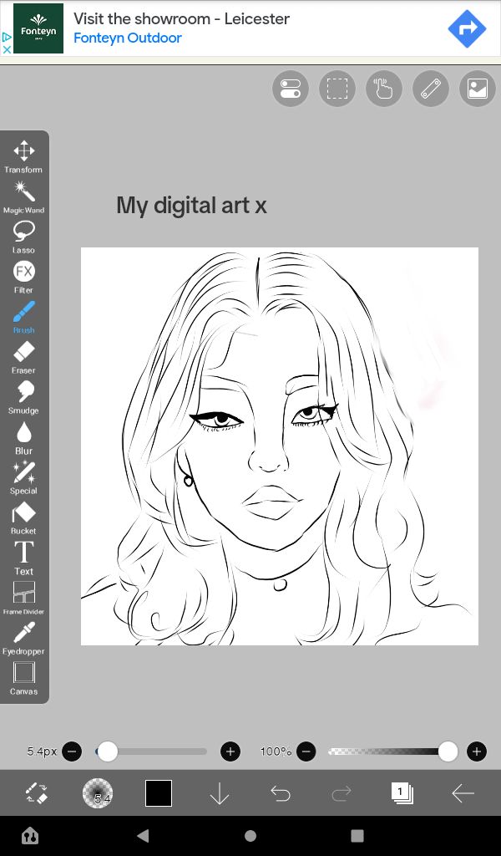Open the FX Filter tool
501x856 pixels.
pyautogui.click(x=23, y=277)
